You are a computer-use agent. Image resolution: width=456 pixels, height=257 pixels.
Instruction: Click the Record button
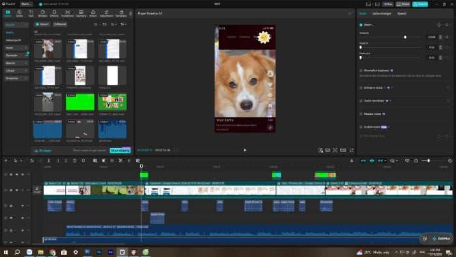pyautogui.click(x=60, y=24)
